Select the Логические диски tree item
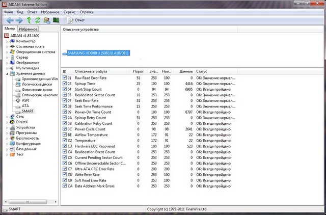This screenshot has width=326, height=215. click(37, 84)
